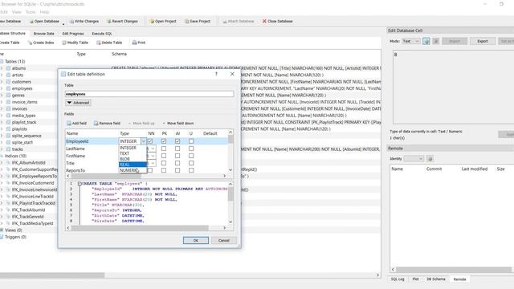Switch to Execute SQL tab
514x289 pixels.
102,34
